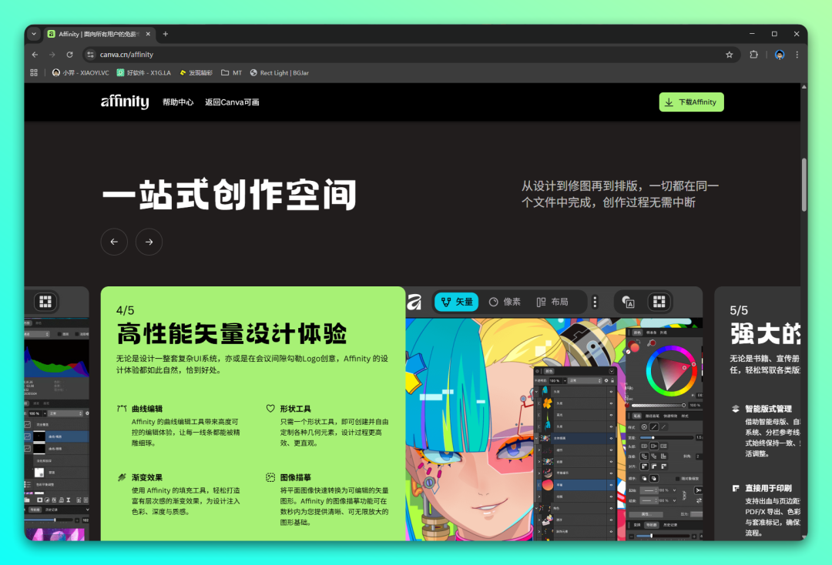Hide the selected layer using its eye toggle
This screenshot has width=832, height=565.
[x=612, y=483]
